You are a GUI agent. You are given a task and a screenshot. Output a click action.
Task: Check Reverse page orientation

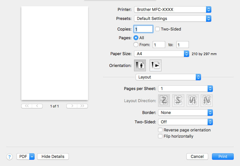[x=160, y=130]
